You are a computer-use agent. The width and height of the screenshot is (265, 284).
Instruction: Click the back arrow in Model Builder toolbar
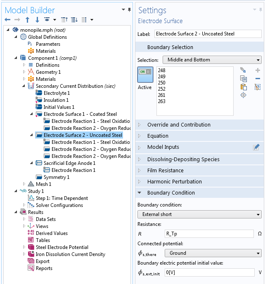pyautogui.click(x=8, y=20)
